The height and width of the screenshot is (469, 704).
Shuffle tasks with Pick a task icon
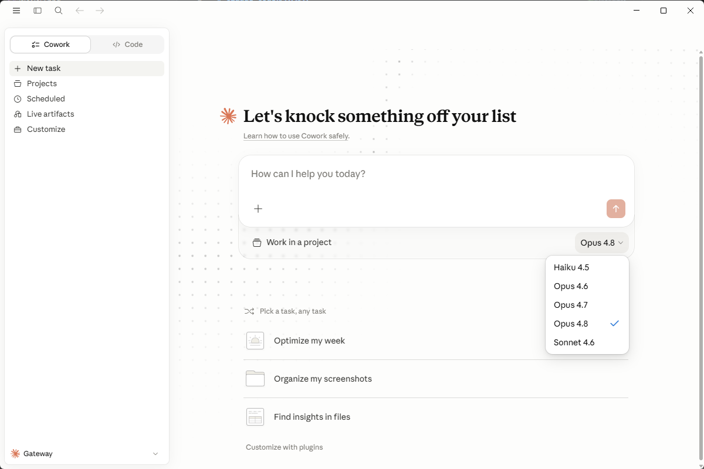249,311
